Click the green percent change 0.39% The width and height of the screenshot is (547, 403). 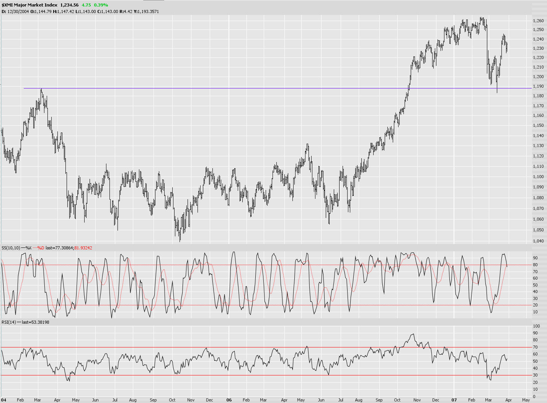coord(101,5)
